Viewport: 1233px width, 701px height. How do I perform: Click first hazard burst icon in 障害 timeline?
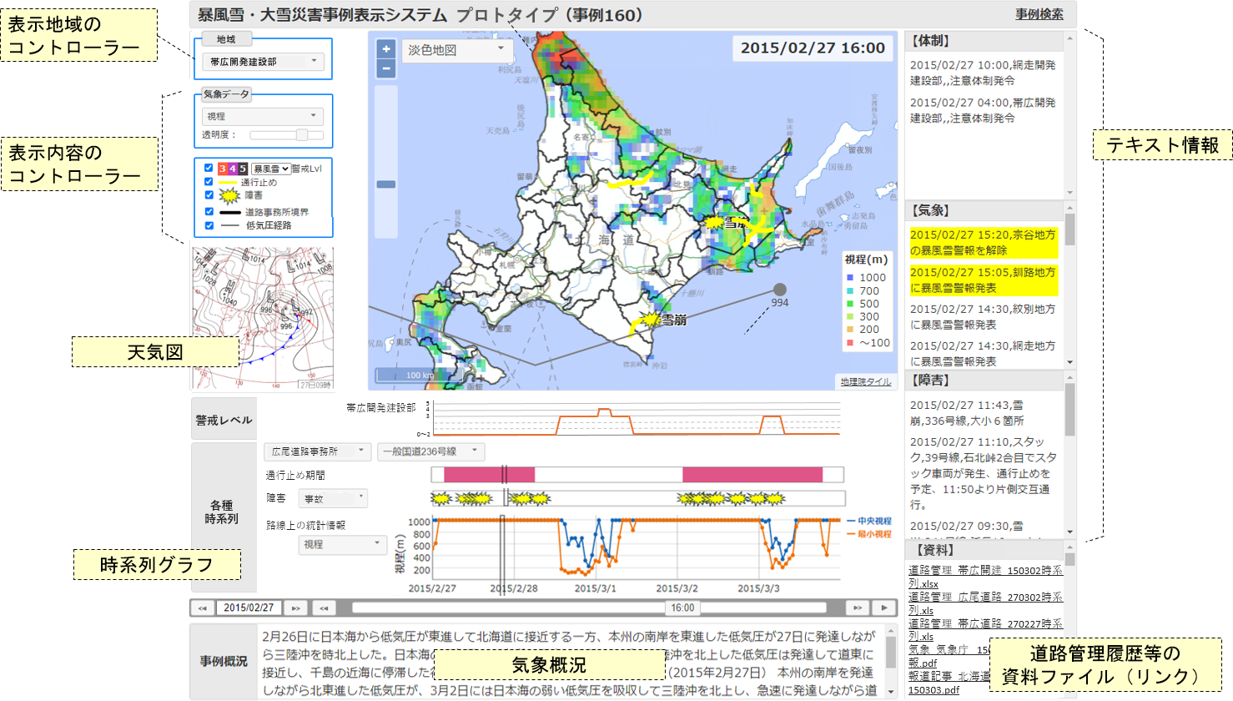(440, 499)
